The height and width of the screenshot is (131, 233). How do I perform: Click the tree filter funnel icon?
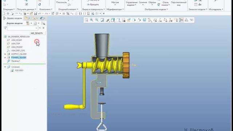(5, 28)
